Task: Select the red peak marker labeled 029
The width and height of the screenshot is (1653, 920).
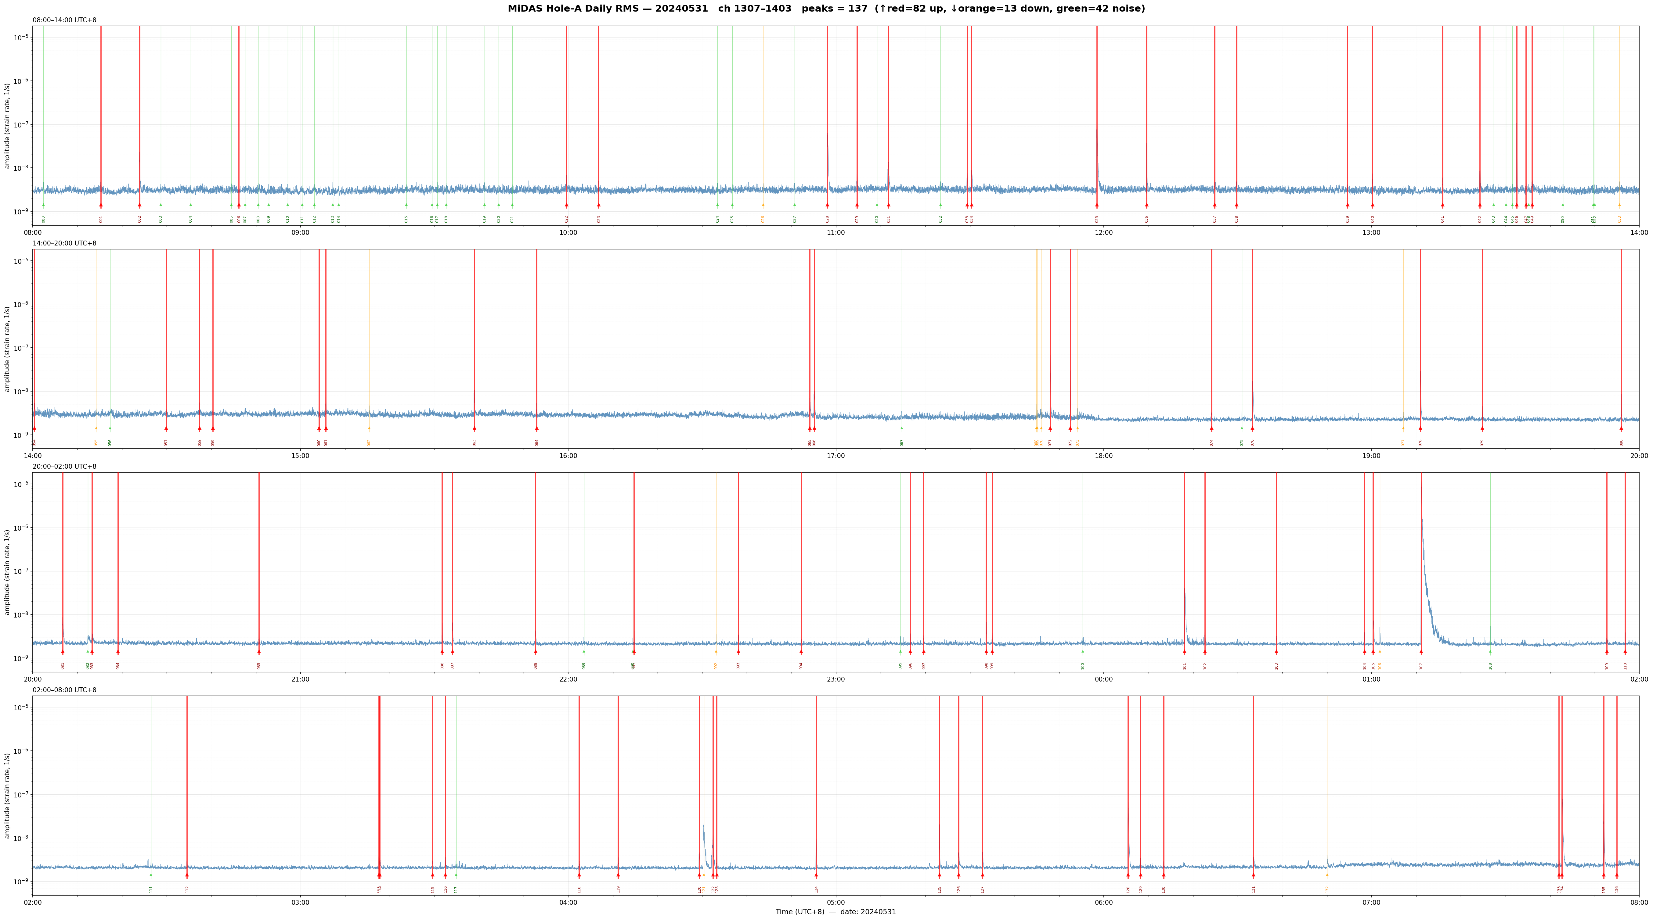Action: click(857, 205)
